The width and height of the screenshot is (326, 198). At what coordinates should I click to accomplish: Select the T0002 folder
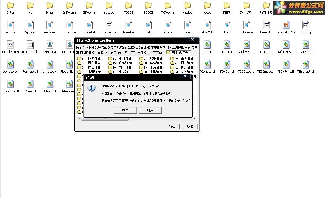[x=148, y=8]
